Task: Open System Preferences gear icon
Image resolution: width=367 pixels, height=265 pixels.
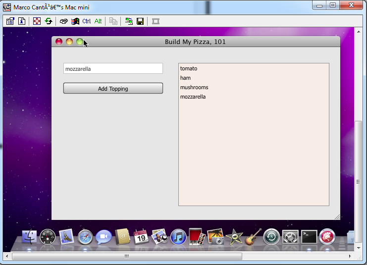Action: (x=290, y=237)
